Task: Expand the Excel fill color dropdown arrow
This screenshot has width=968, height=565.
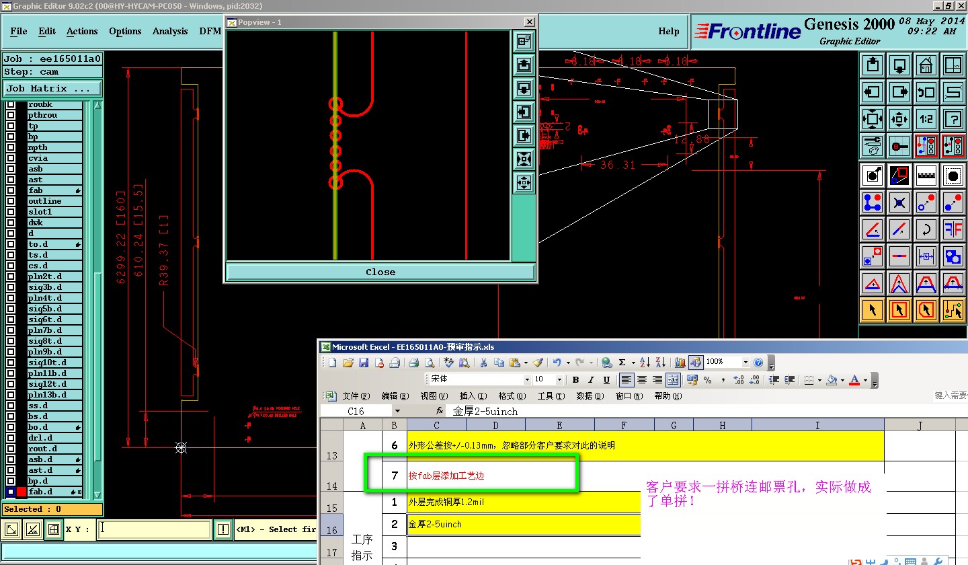Action: click(842, 380)
